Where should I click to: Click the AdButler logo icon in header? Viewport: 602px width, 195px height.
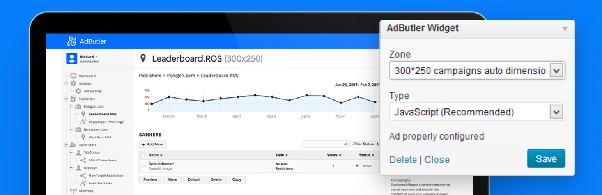(72, 41)
